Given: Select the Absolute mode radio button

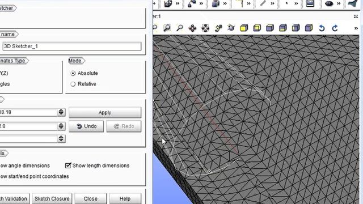Looking at the screenshot, I should [x=73, y=73].
